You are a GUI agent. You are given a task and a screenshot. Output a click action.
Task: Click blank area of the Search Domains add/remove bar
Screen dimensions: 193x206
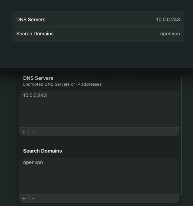coord(107,199)
